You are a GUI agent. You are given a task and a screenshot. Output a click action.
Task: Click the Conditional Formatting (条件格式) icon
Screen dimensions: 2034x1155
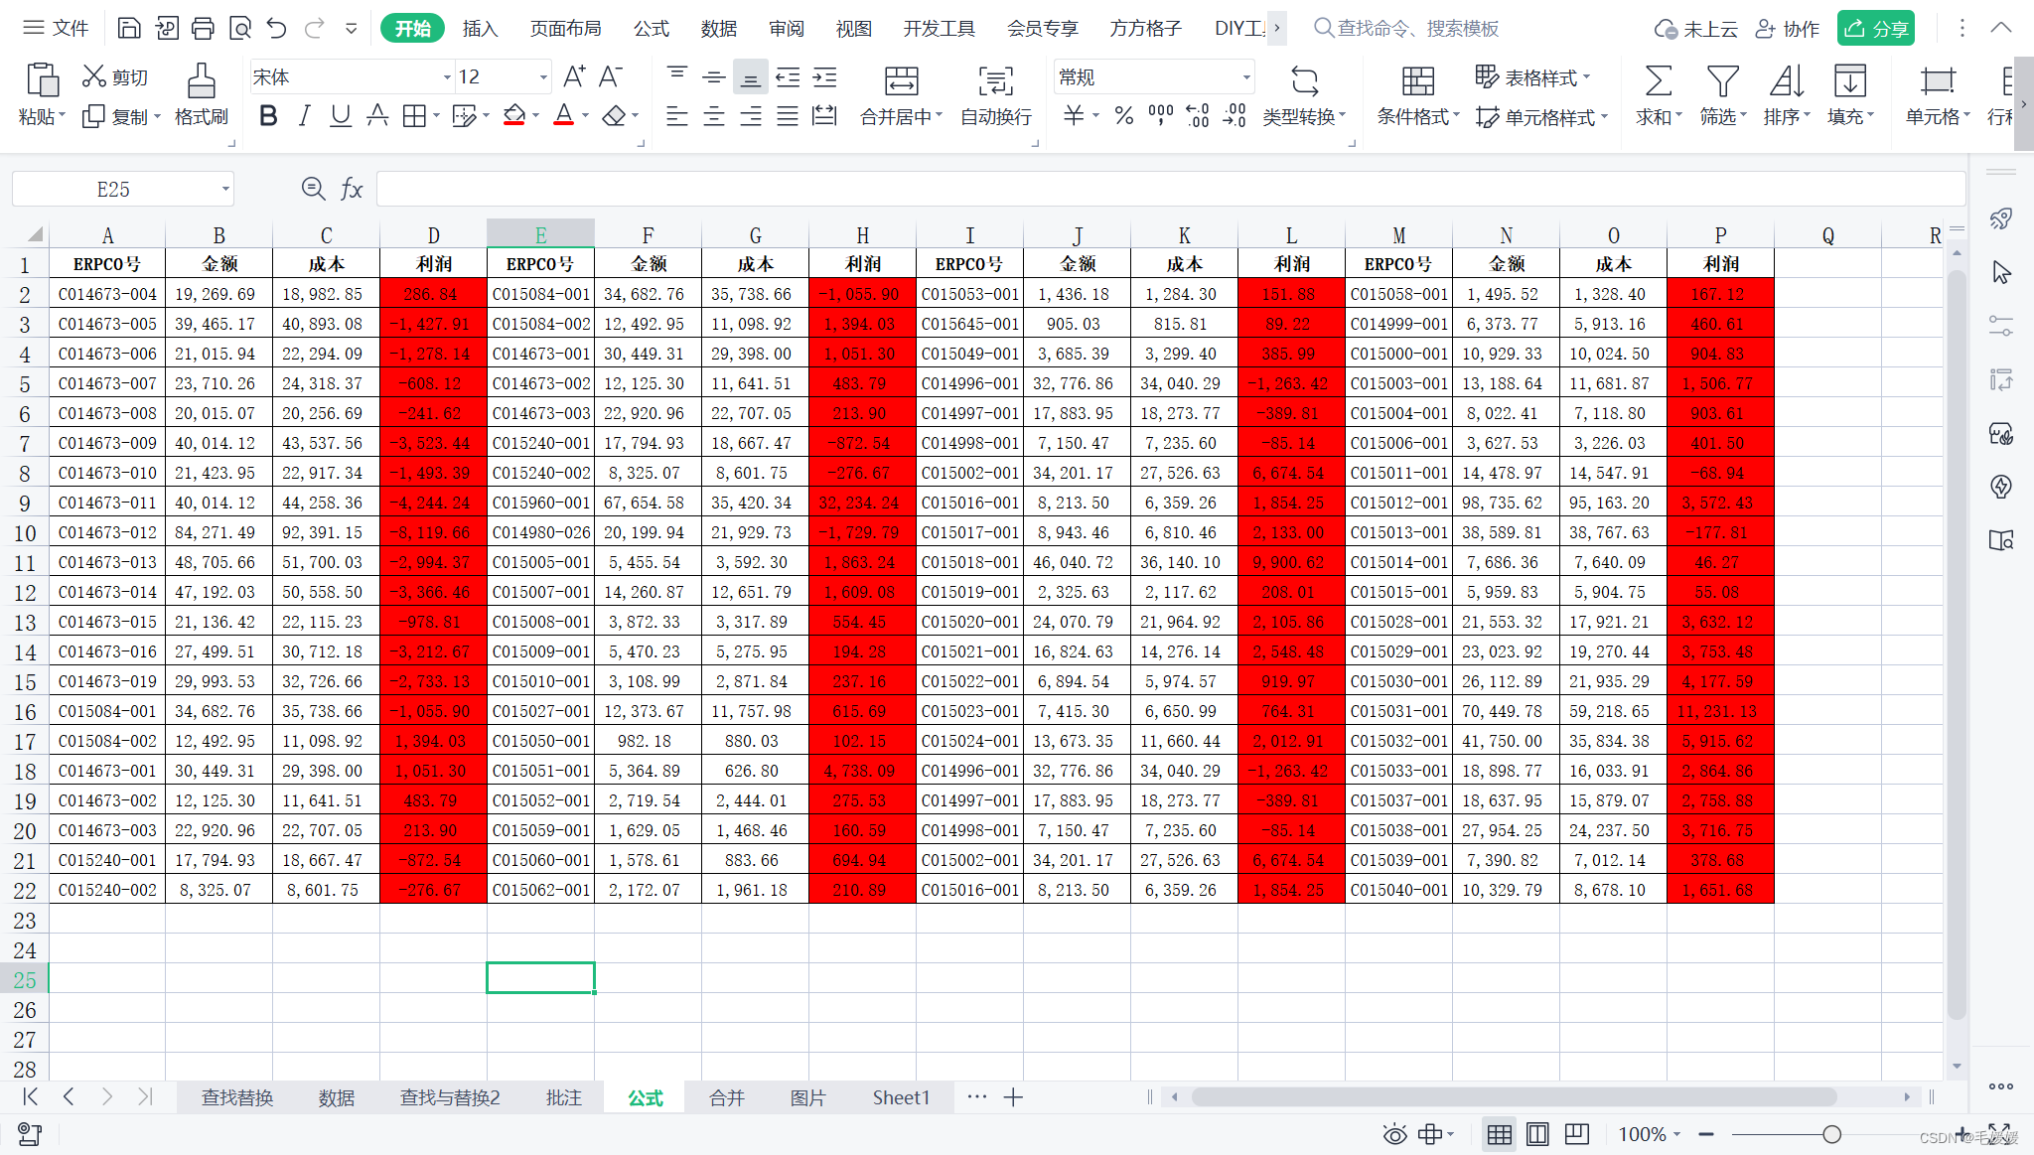click(1417, 81)
